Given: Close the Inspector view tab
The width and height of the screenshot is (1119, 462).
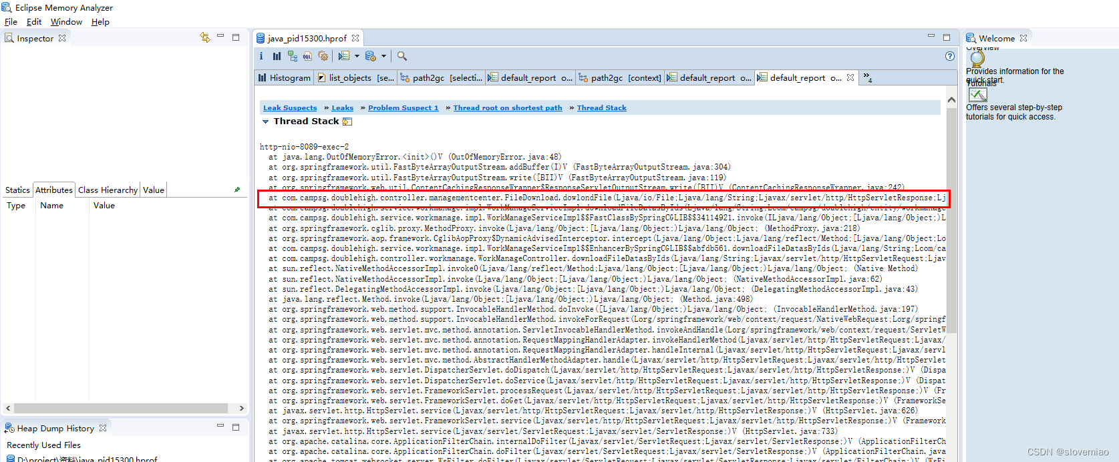Looking at the screenshot, I should (62, 38).
